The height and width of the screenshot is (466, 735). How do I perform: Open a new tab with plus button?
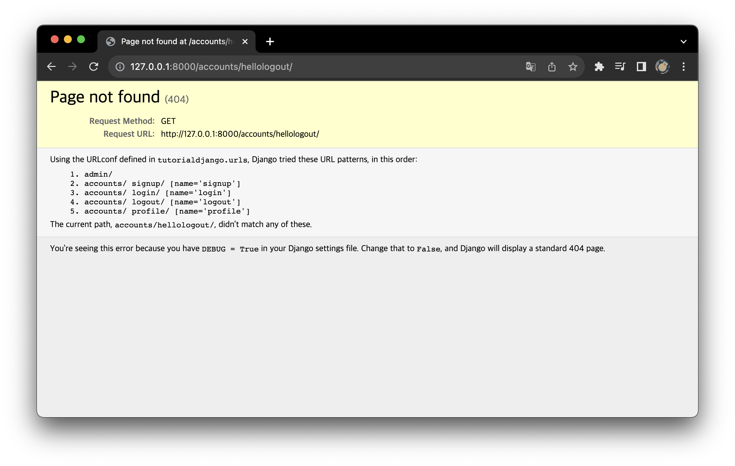point(270,42)
